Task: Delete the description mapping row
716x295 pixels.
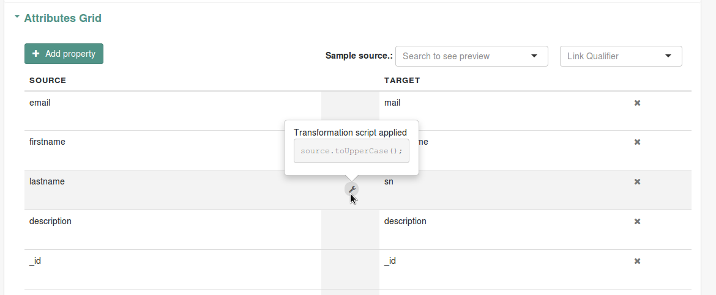Action: [x=637, y=222]
